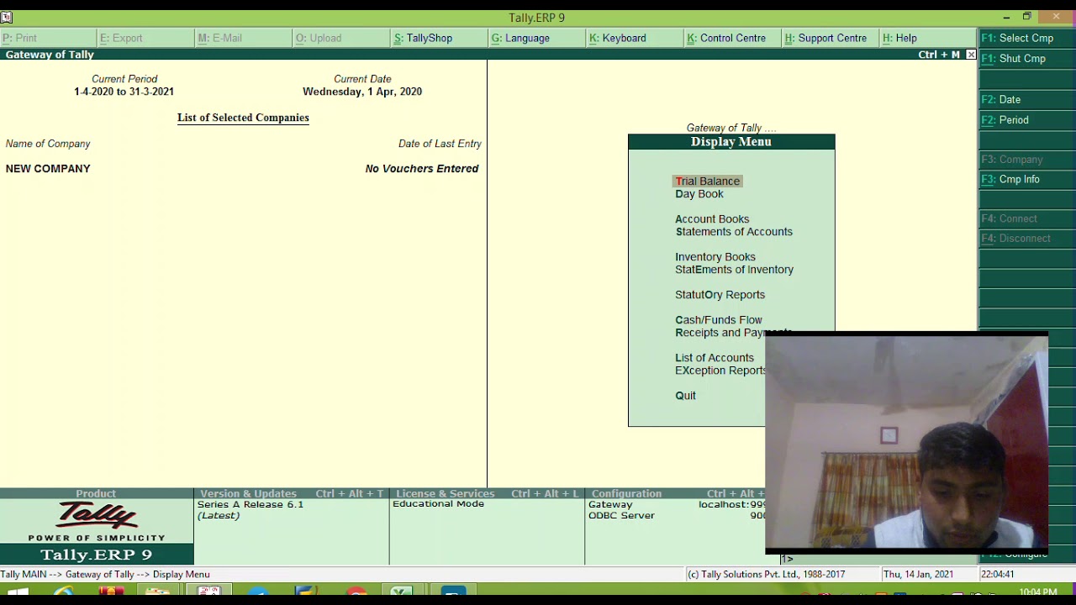
Task: Select List of Accounts entry
Action: tap(715, 358)
